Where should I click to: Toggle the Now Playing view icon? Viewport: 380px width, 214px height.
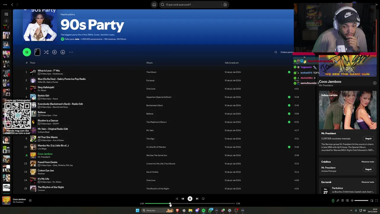pos(333,200)
